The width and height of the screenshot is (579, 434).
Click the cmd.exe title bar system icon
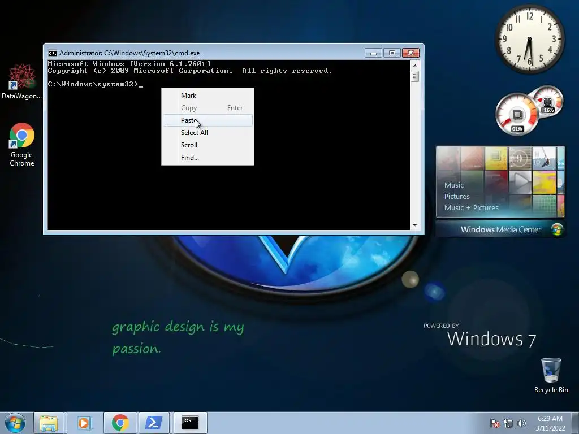pos(53,53)
